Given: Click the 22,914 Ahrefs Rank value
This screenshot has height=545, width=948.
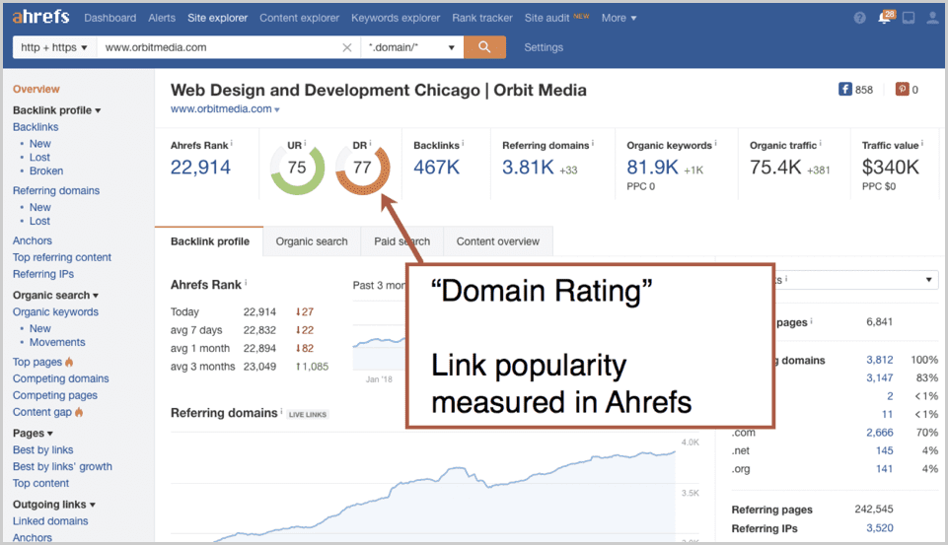Looking at the screenshot, I should coord(200,168).
